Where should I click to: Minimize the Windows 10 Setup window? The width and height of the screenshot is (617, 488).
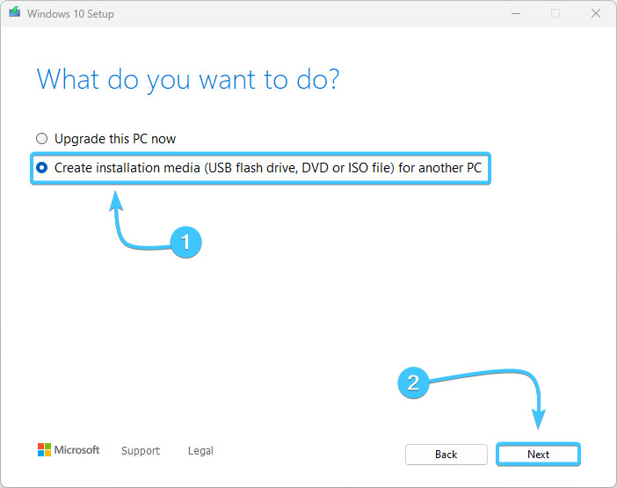(x=514, y=14)
